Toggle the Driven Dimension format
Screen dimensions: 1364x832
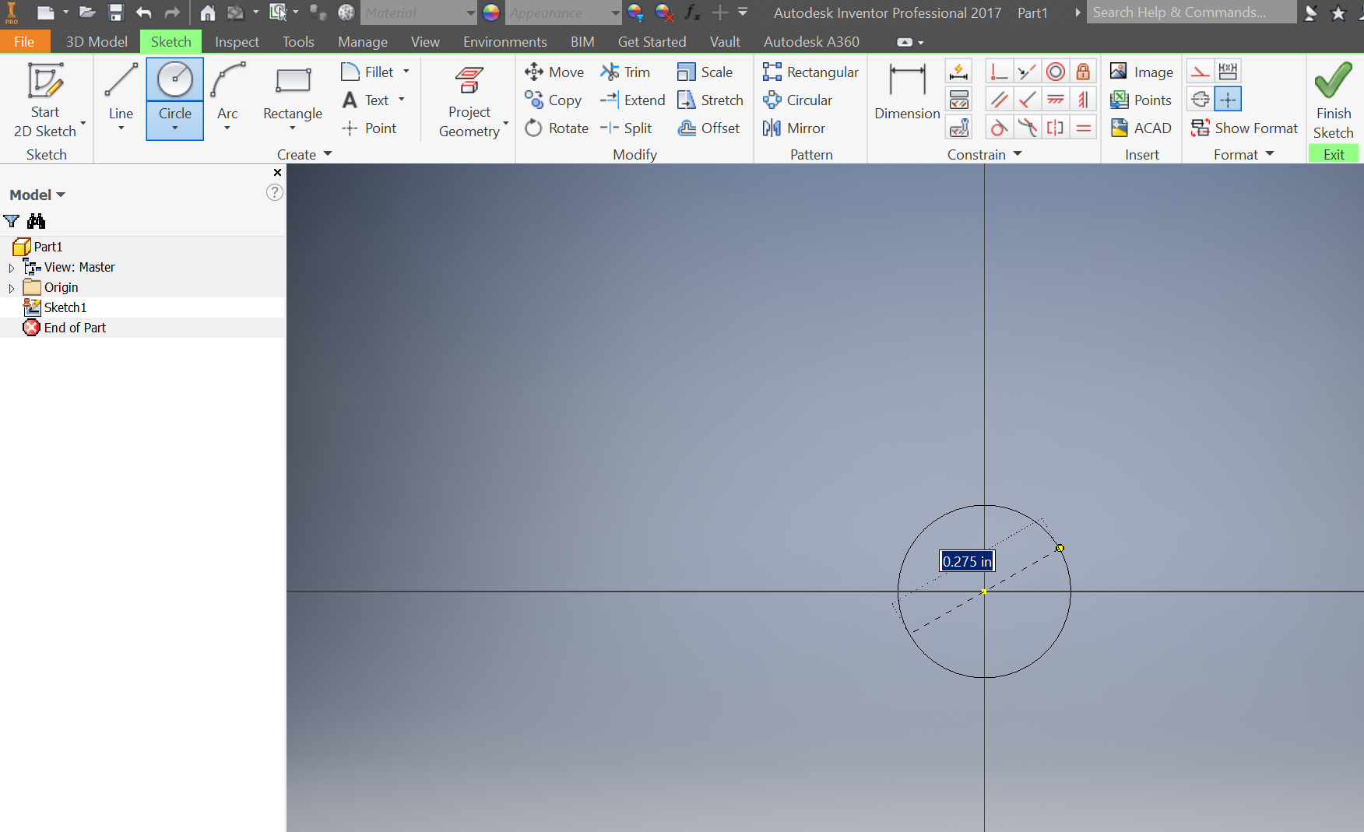(x=1228, y=72)
